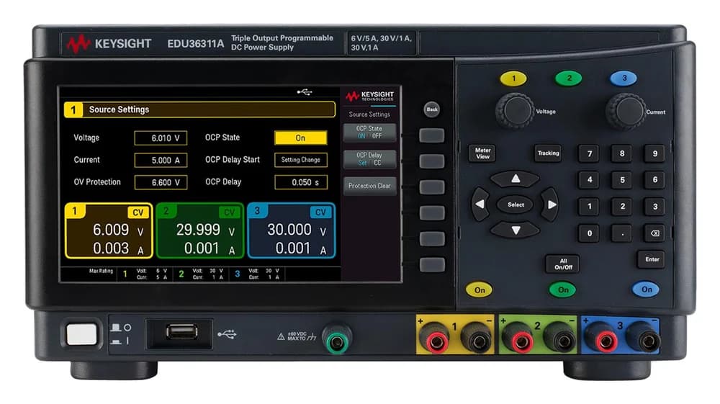This screenshot has height=404, width=720.
Task: Select OV Protection 6.600 V field
Action: [x=161, y=182]
